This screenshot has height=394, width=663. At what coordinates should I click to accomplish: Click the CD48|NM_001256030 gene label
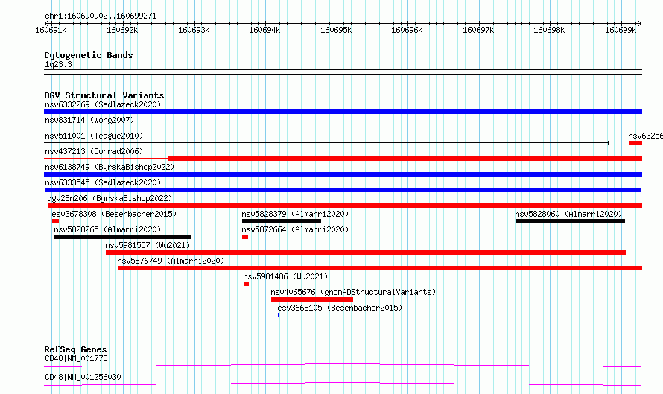(83, 377)
